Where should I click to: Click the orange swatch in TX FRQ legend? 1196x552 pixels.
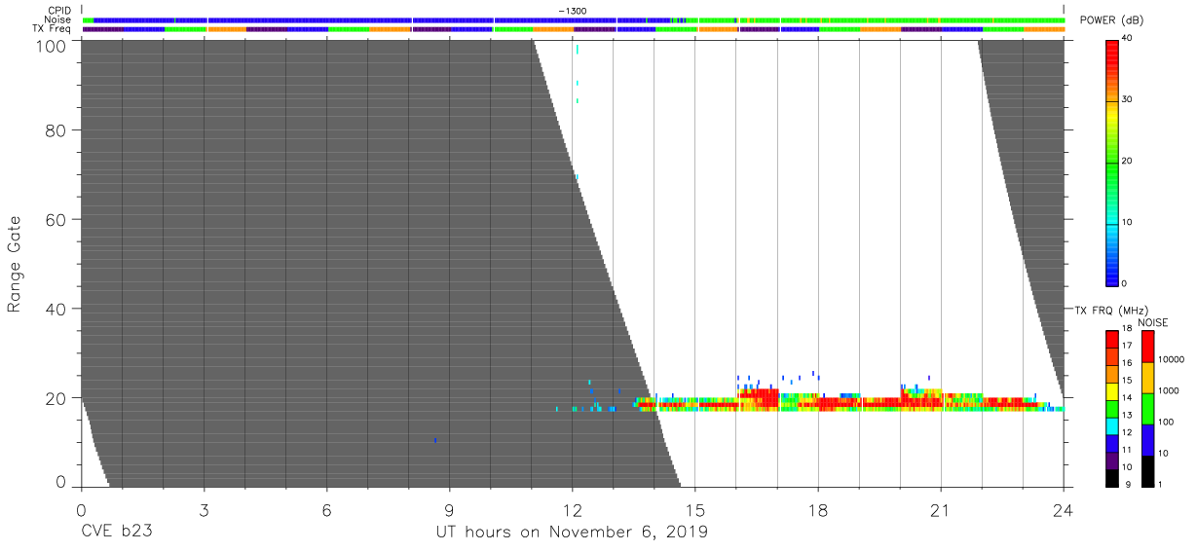1112,373
